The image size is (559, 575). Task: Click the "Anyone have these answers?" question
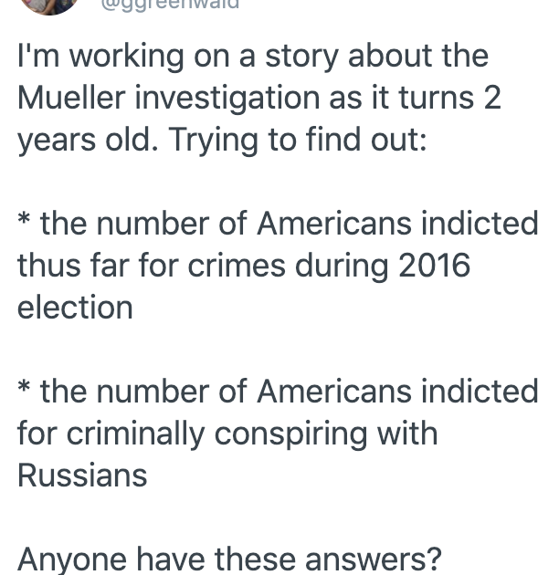[x=229, y=559]
